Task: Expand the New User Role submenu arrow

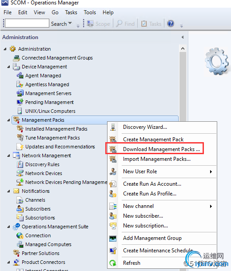Action: [211, 171]
